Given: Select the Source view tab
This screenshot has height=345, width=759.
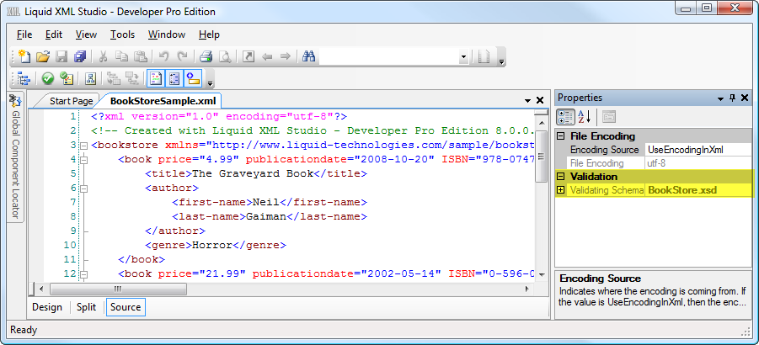Looking at the screenshot, I should pyautogui.click(x=126, y=307).
